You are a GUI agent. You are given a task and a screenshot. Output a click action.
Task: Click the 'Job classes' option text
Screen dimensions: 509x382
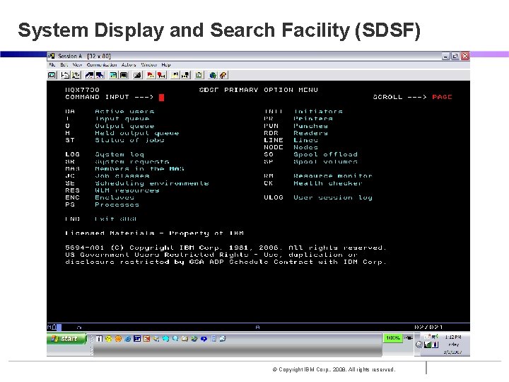tap(122, 175)
